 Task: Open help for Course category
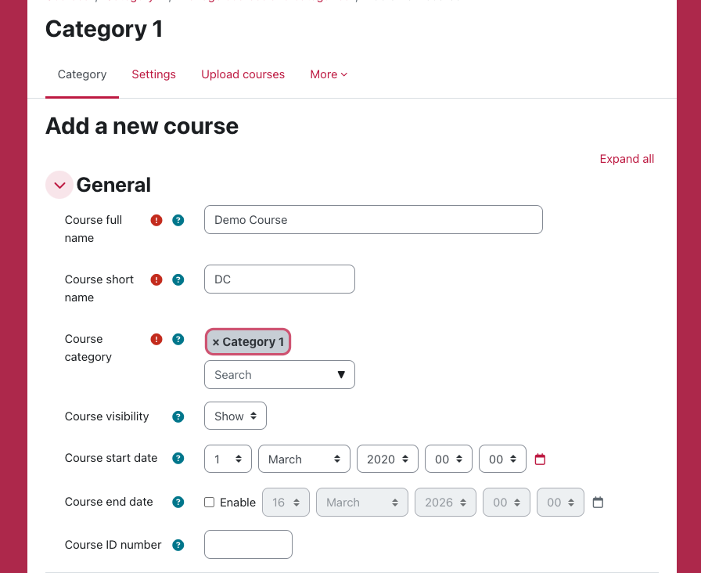click(178, 339)
